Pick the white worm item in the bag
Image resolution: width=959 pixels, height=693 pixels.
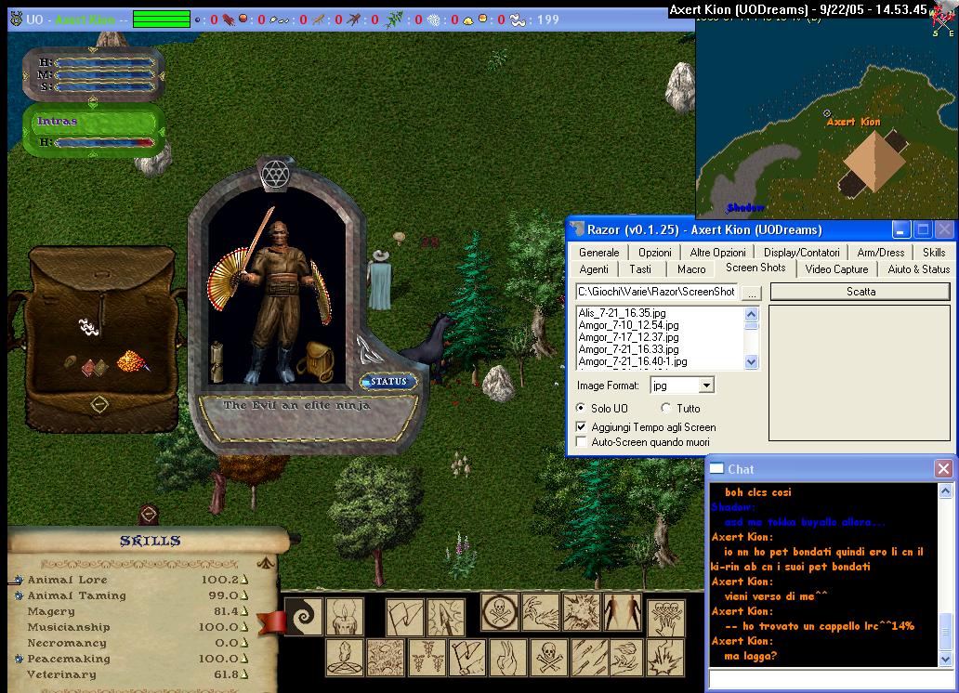[x=88, y=327]
